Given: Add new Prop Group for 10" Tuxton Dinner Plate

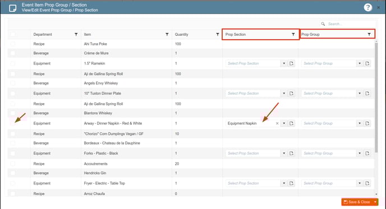Looking at the screenshot, I should (367, 94).
